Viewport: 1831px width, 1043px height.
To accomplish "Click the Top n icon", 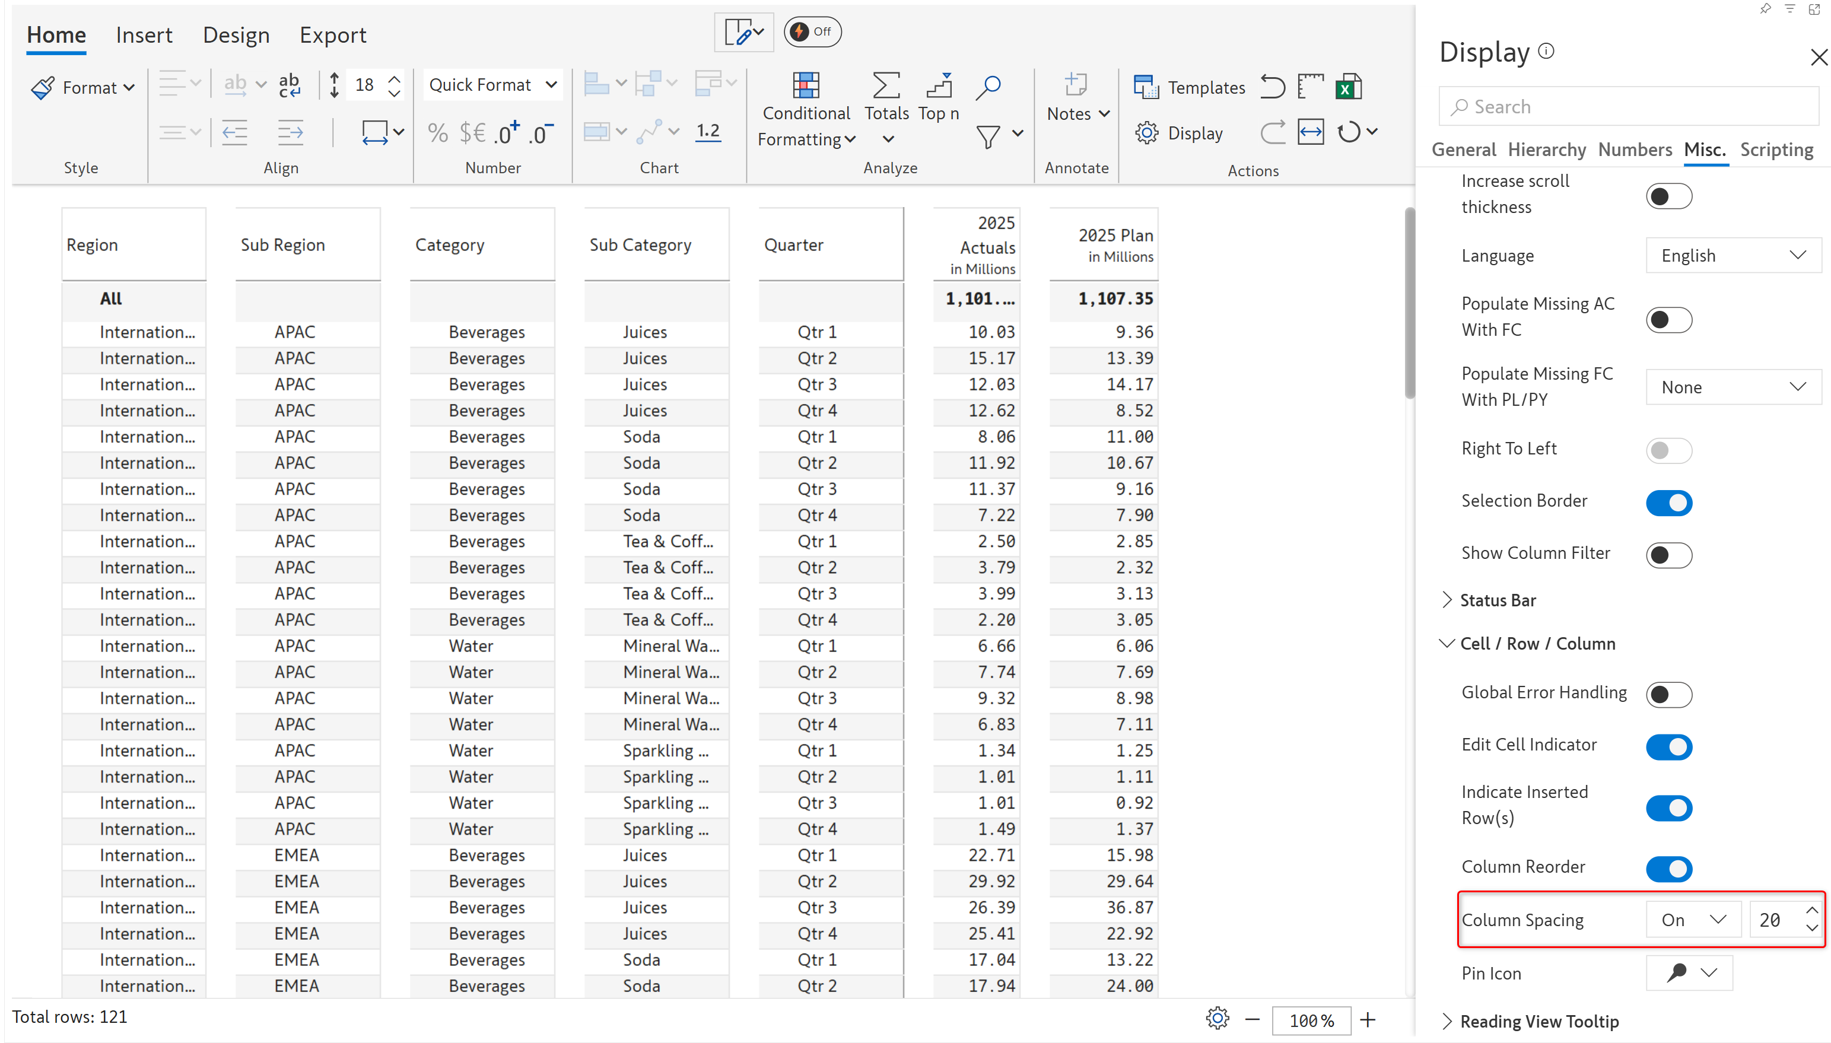I will [x=939, y=86].
